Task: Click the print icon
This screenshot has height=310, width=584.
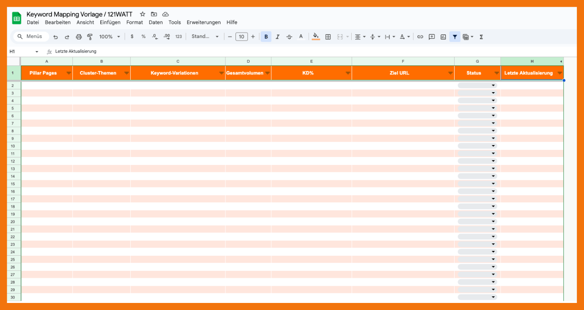Action: coord(79,37)
